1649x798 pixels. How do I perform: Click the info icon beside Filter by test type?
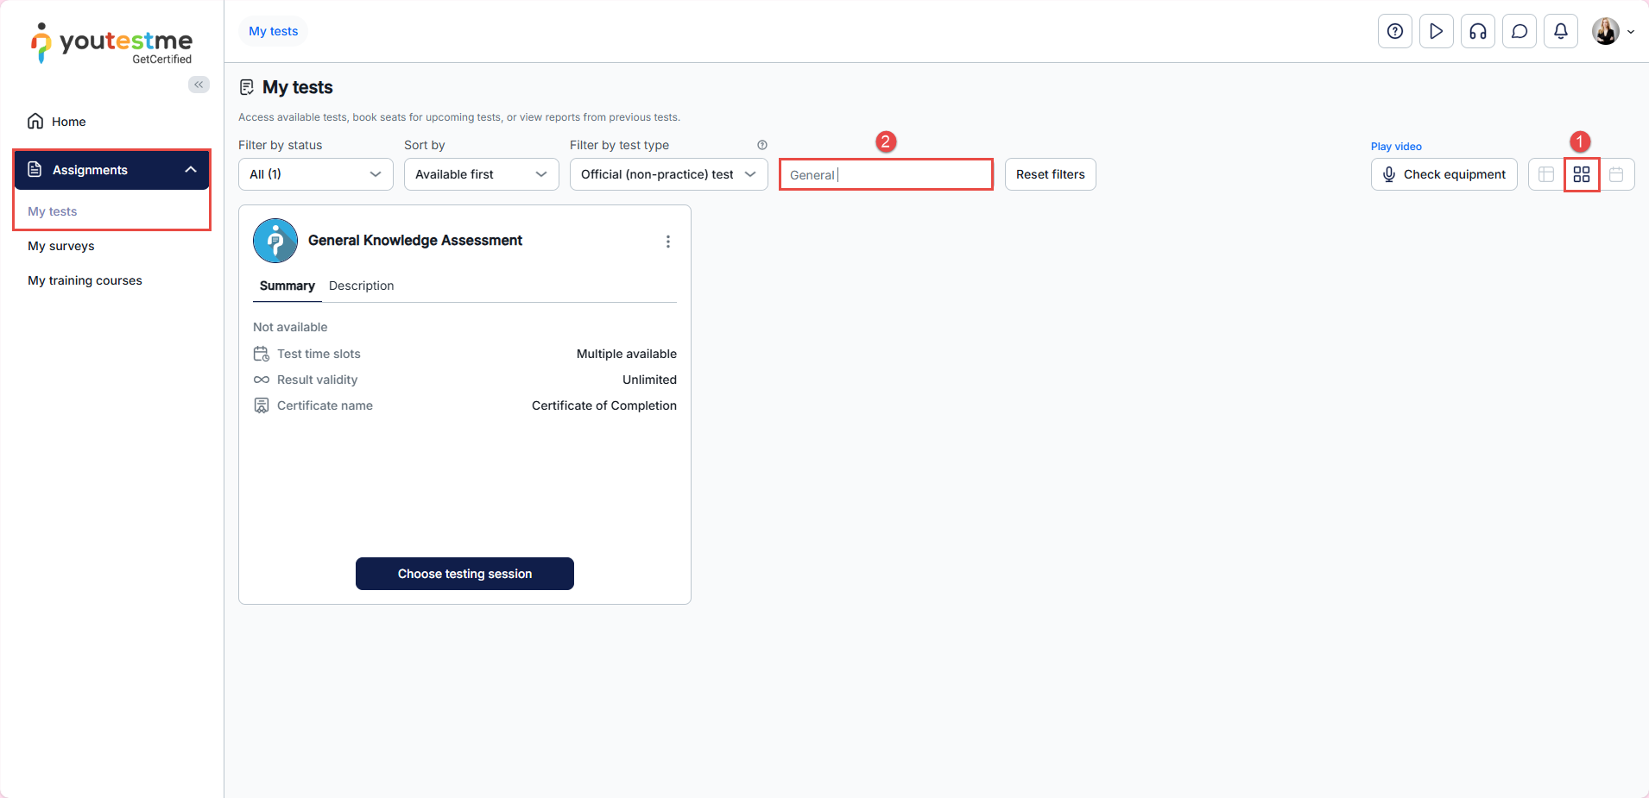pyautogui.click(x=761, y=145)
